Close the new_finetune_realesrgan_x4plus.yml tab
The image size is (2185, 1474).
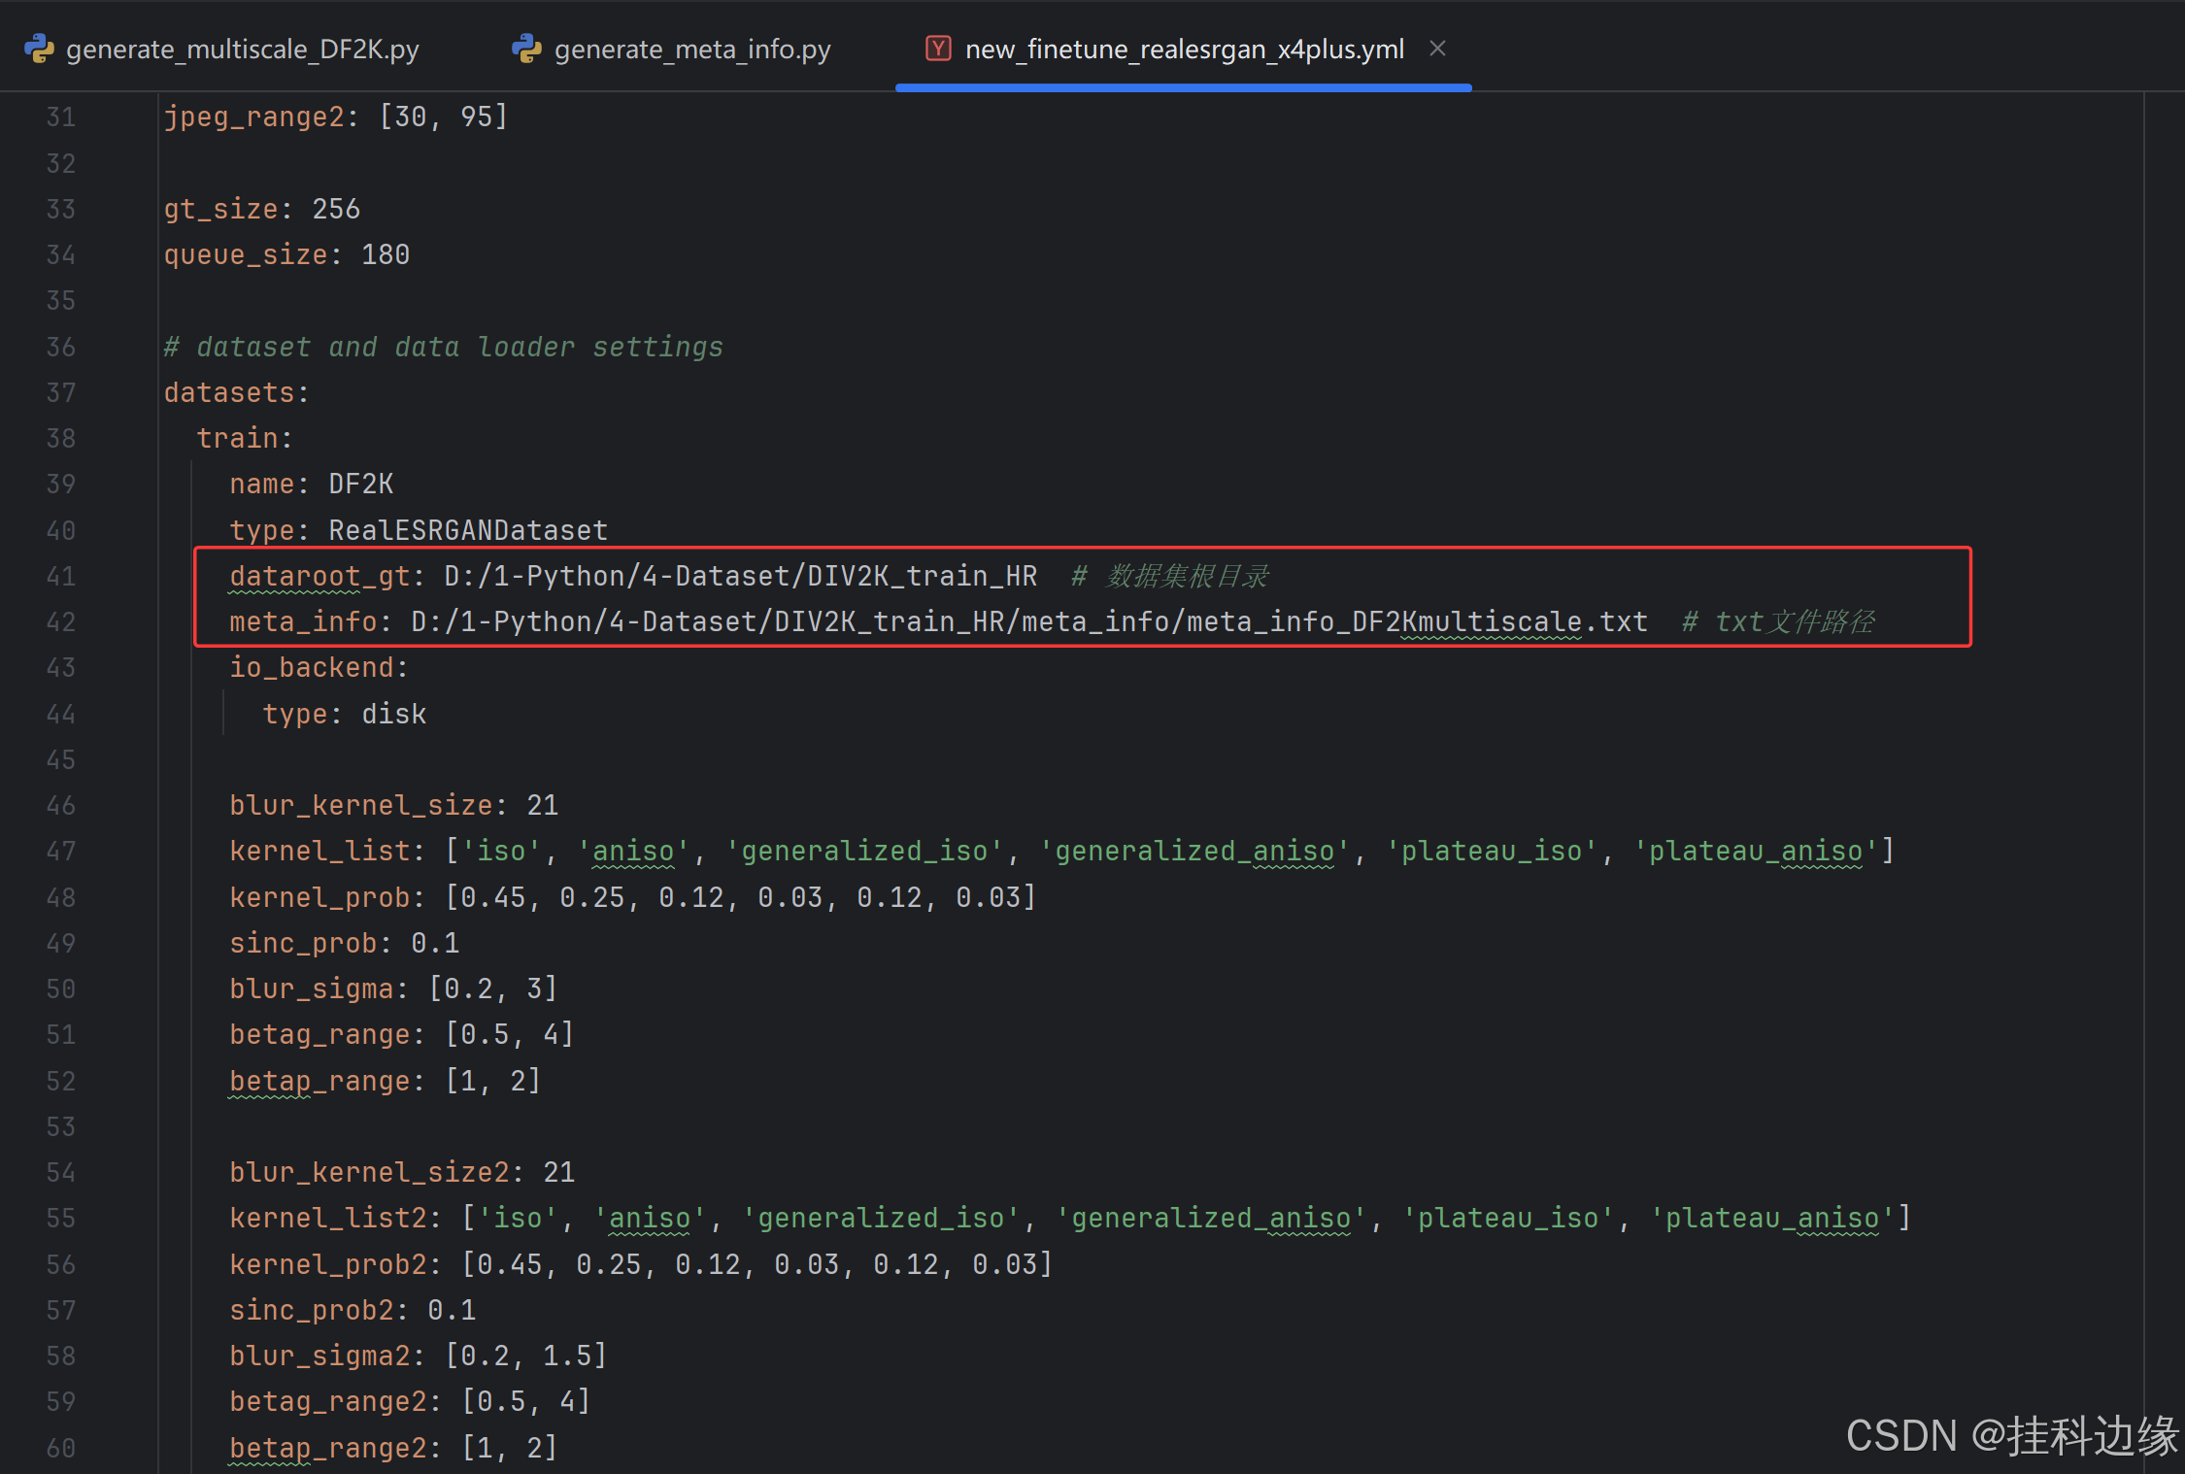pos(1438,49)
